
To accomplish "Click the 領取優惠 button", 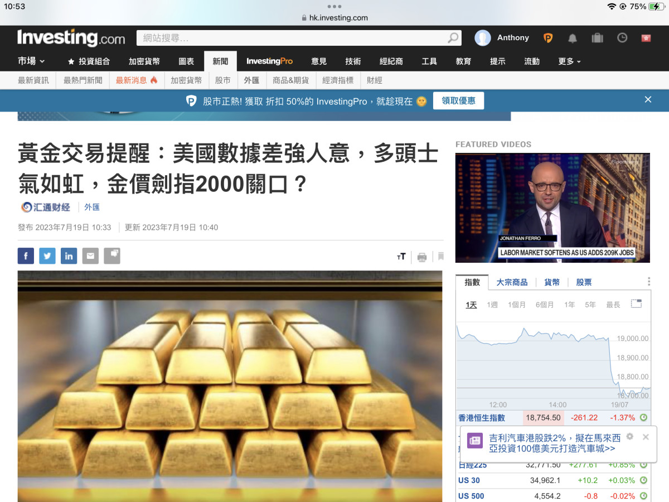I will [x=458, y=101].
